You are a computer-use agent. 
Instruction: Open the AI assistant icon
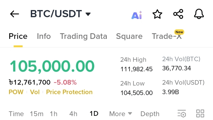[137, 14]
